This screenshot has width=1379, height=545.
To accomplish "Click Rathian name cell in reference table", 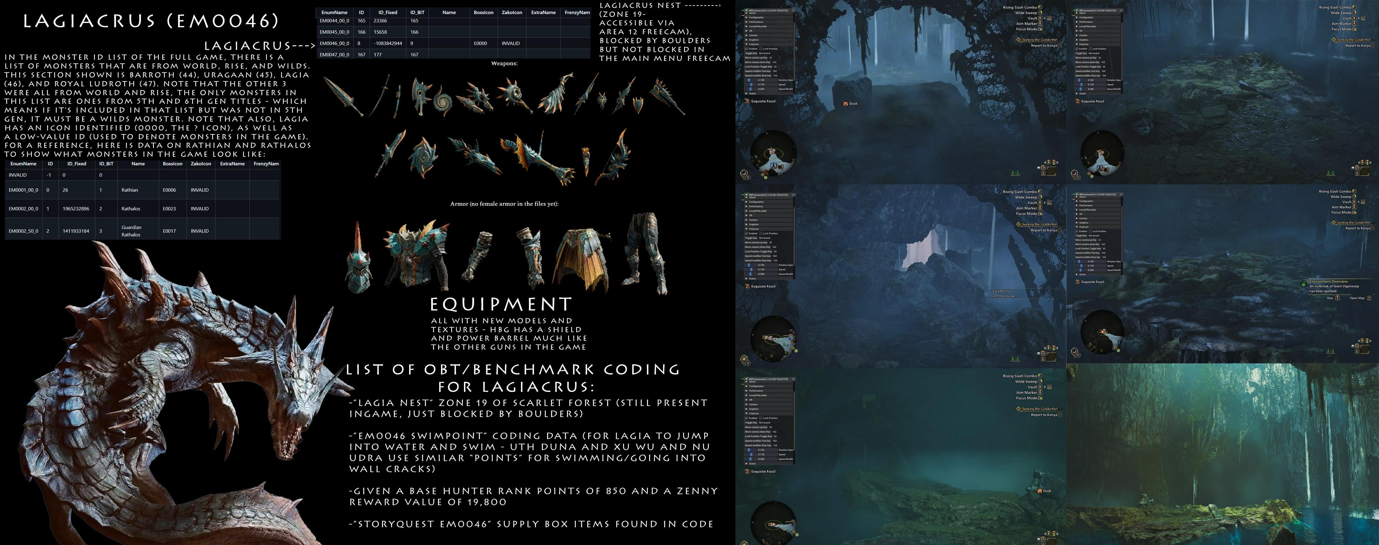I will coord(138,190).
